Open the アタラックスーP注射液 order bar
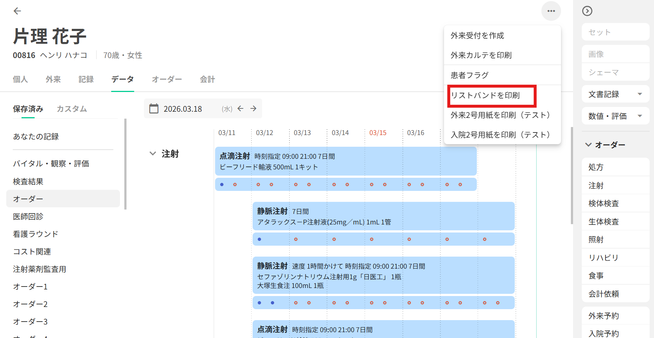 tap(384, 216)
